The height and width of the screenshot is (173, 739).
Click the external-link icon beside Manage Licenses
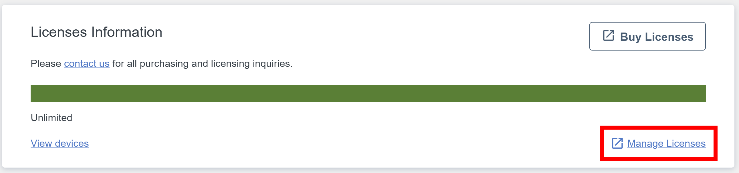click(x=617, y=143)
